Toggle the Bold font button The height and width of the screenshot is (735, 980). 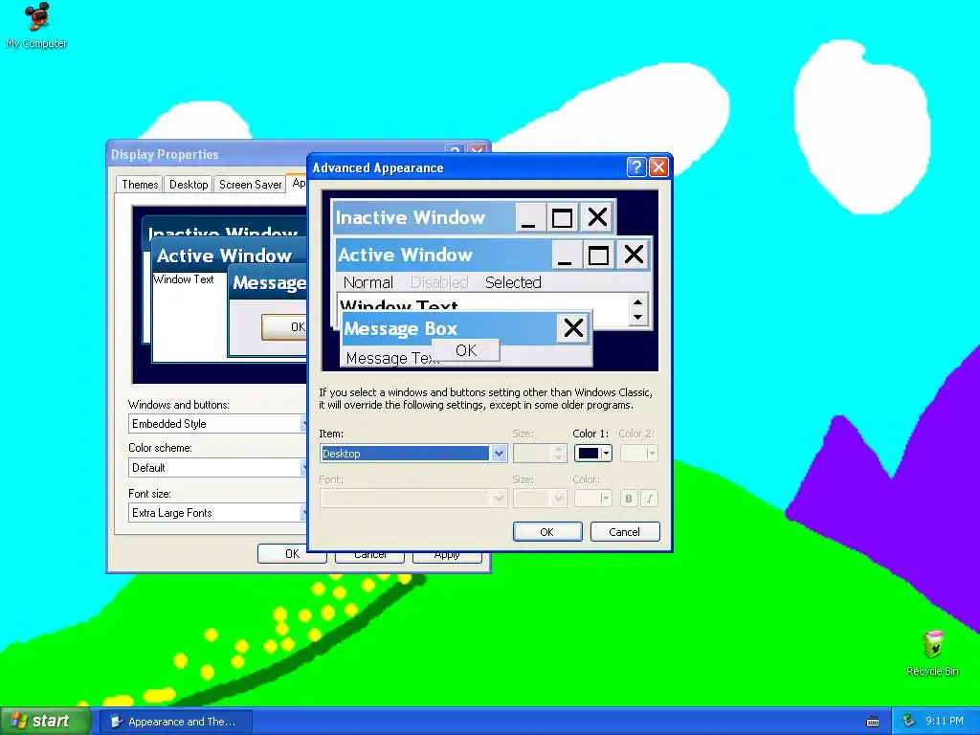(629, 498)
